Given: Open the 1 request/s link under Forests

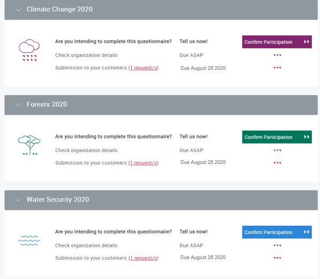Looking at the screenshot, I should (144, 163).
